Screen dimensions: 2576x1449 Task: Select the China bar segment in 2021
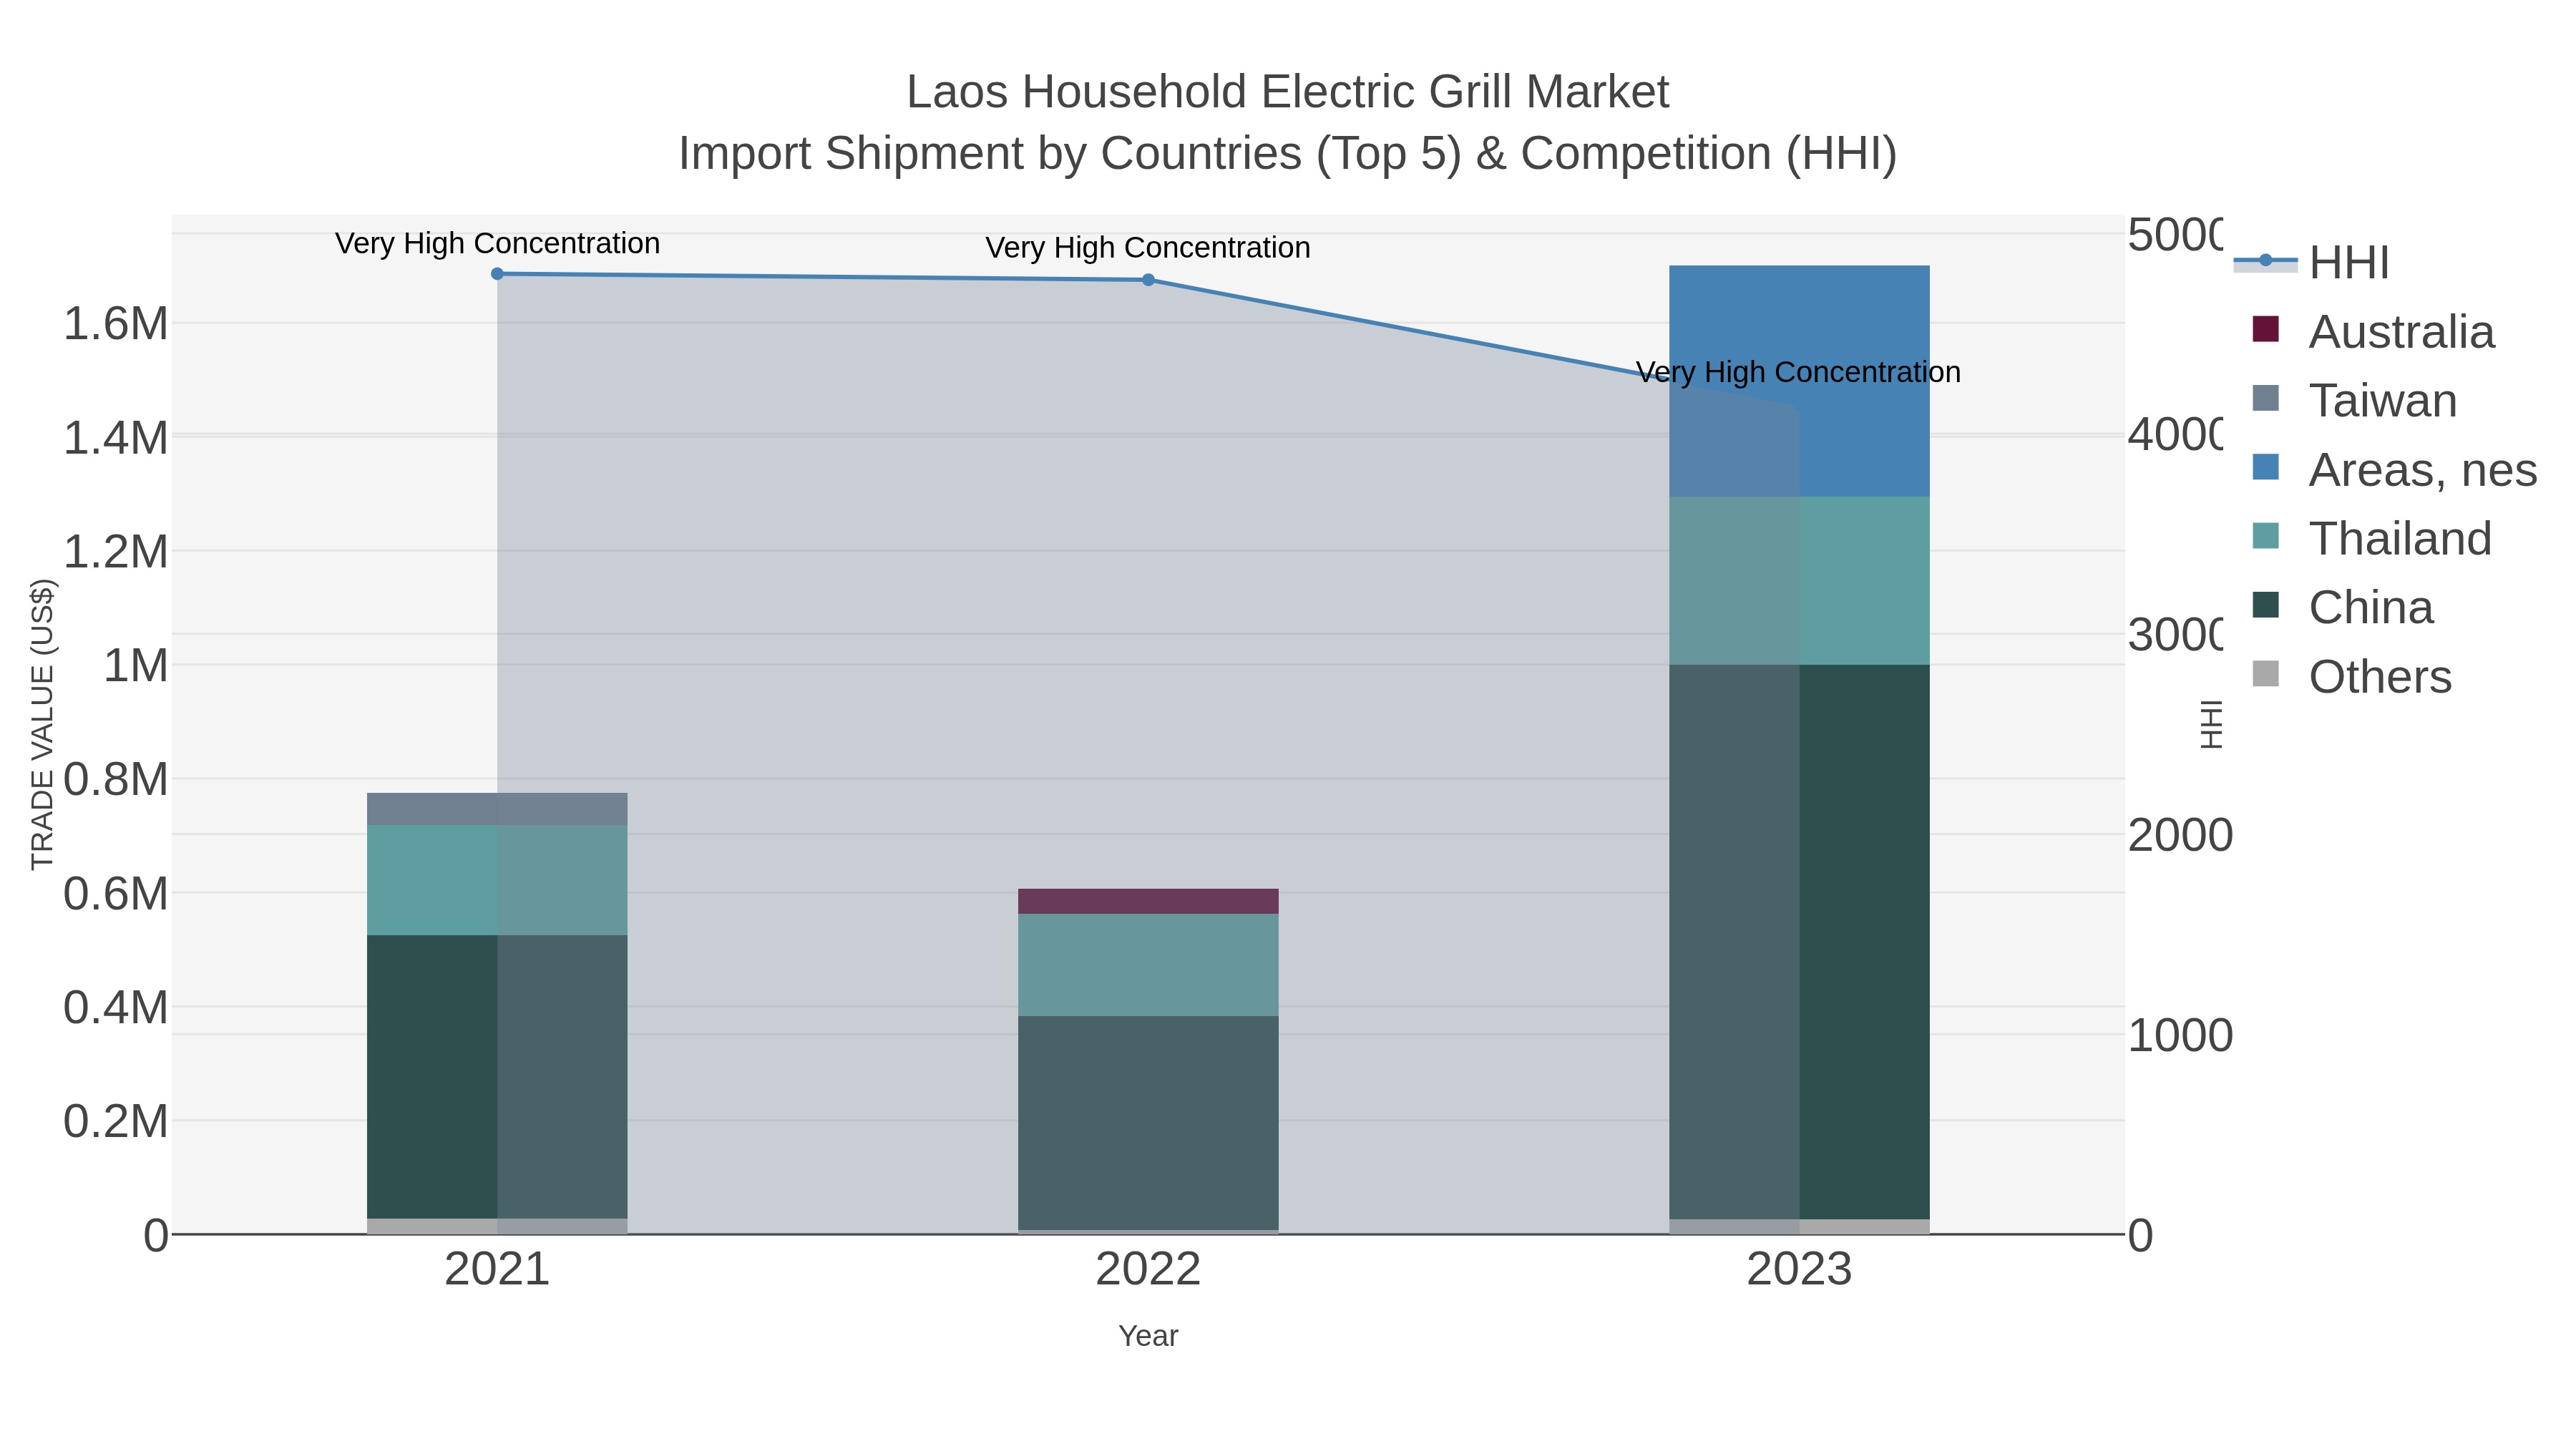tap(497, 1077)
